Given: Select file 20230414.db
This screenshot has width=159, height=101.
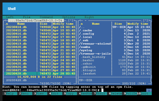Looking at the screenshot, I should (40, 27).
